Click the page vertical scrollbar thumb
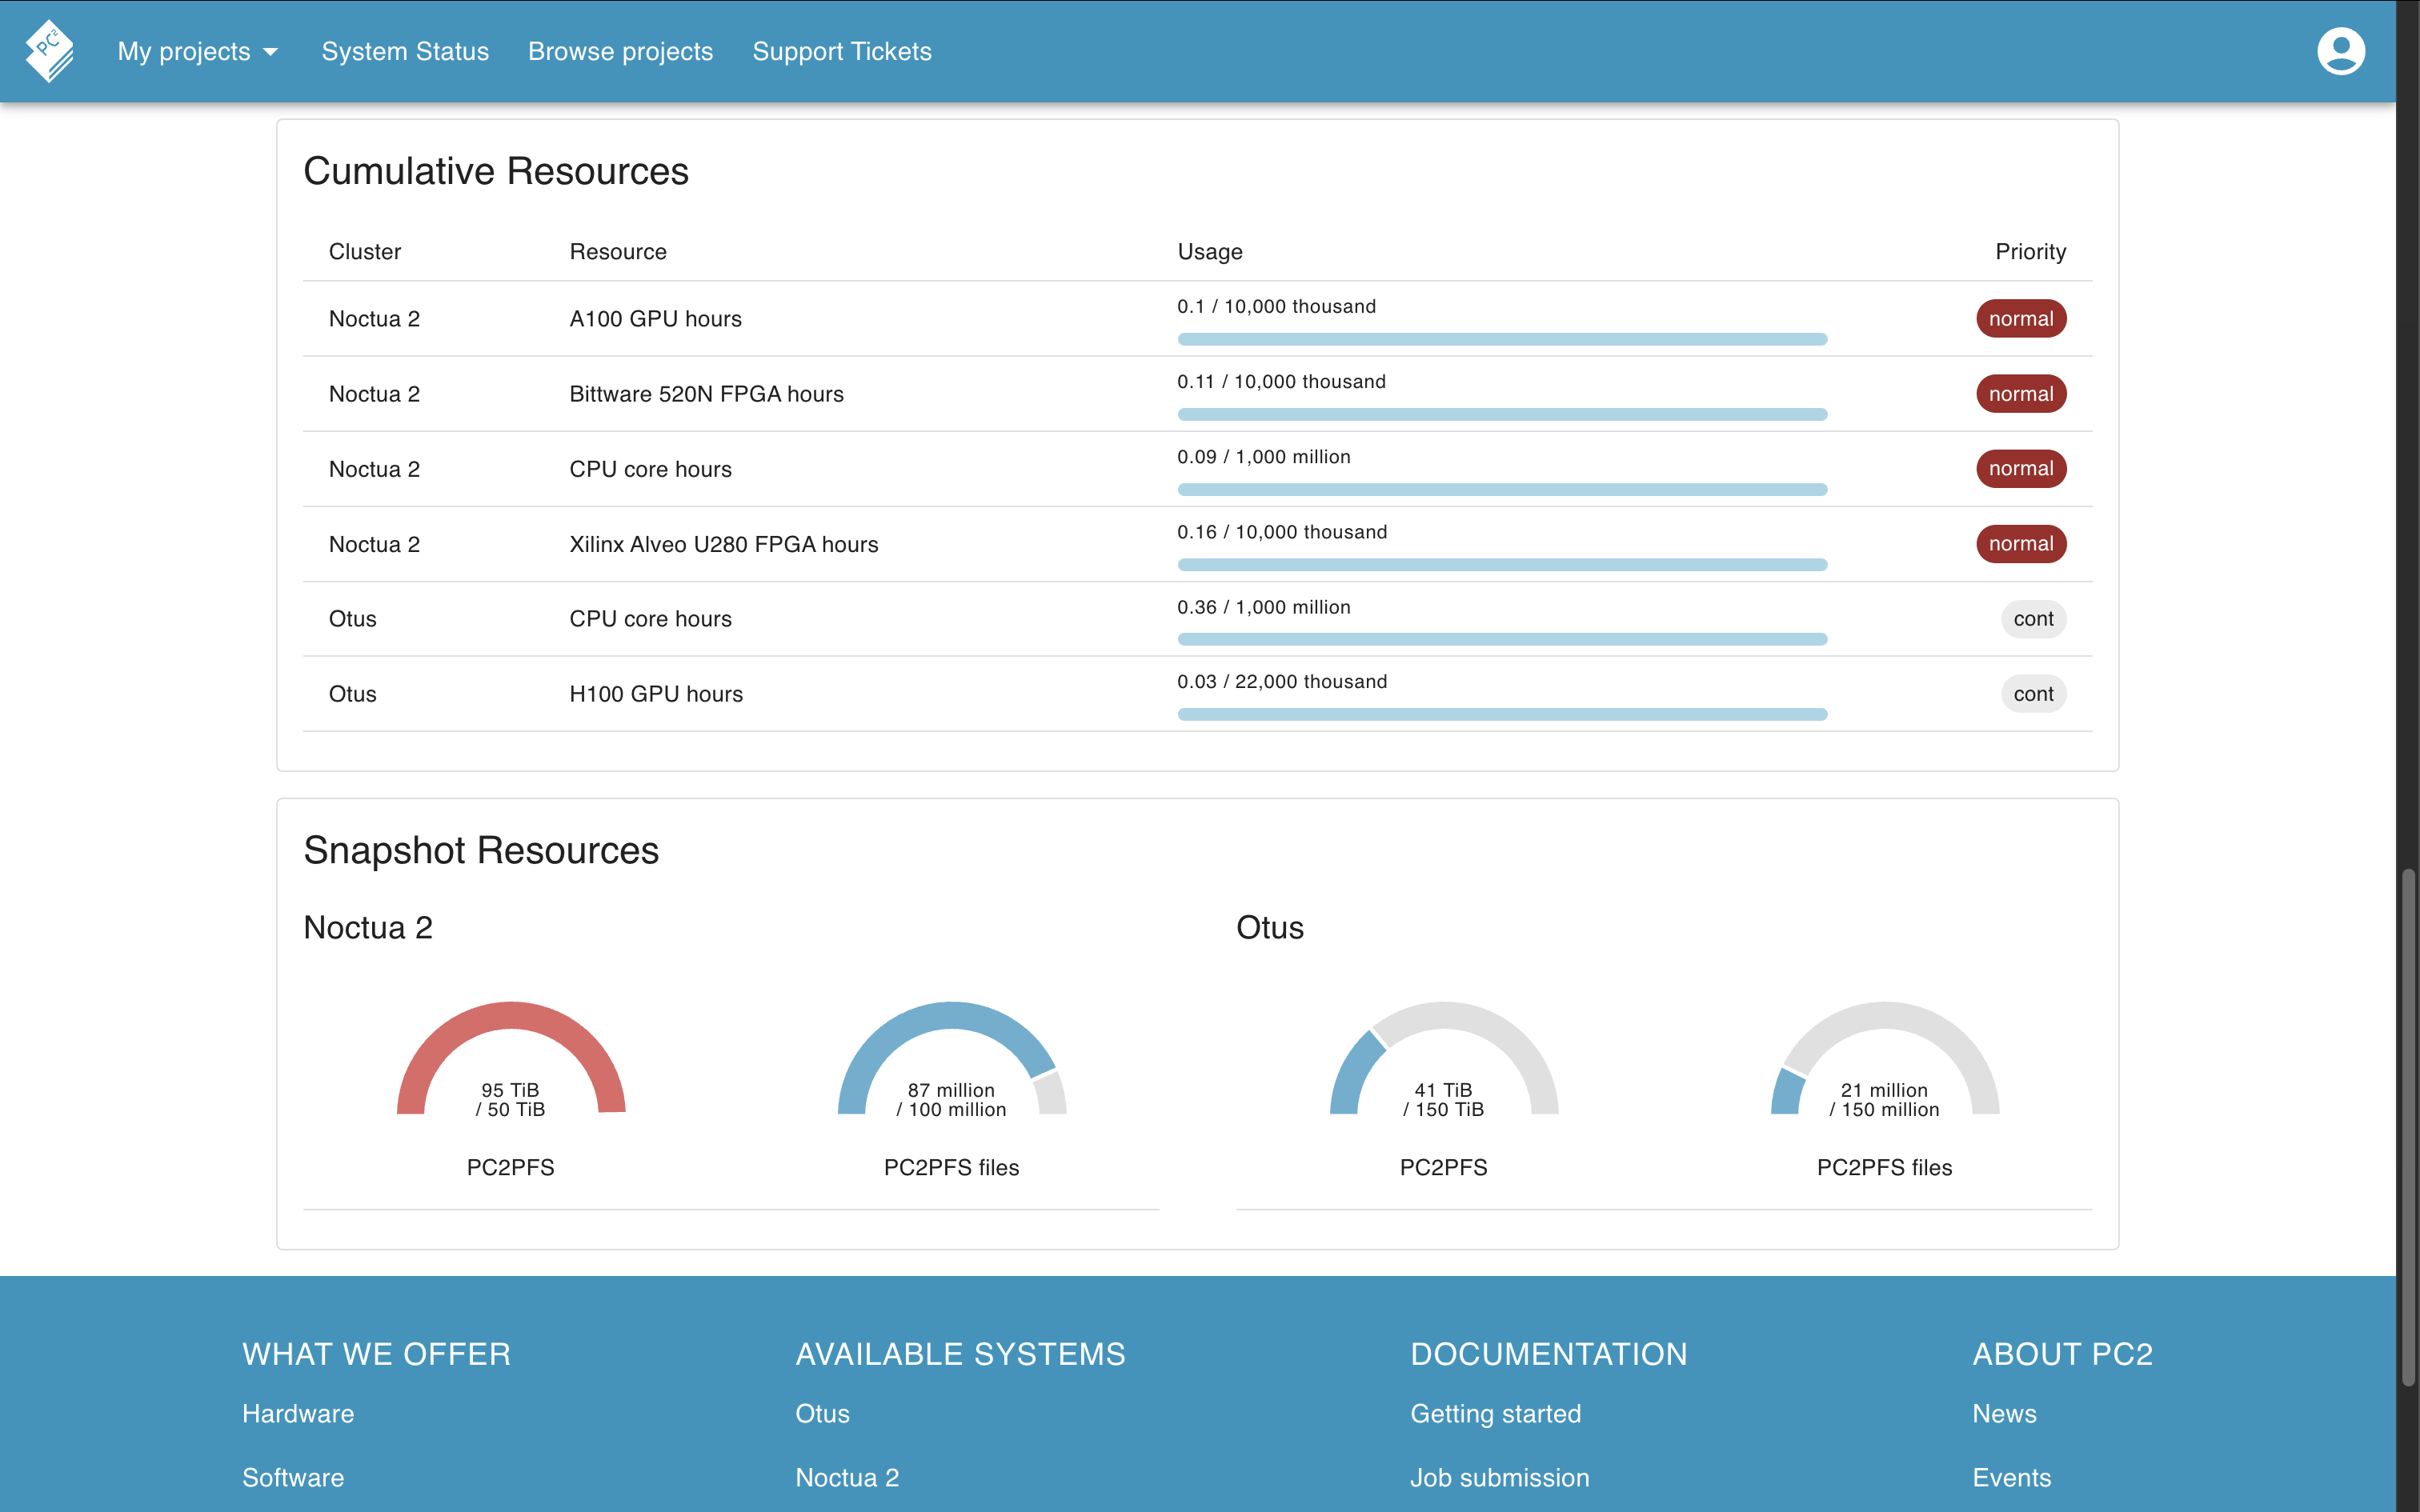Image resolution: width=2420 pixels, height=1512 pixels. (2409, 1128)
